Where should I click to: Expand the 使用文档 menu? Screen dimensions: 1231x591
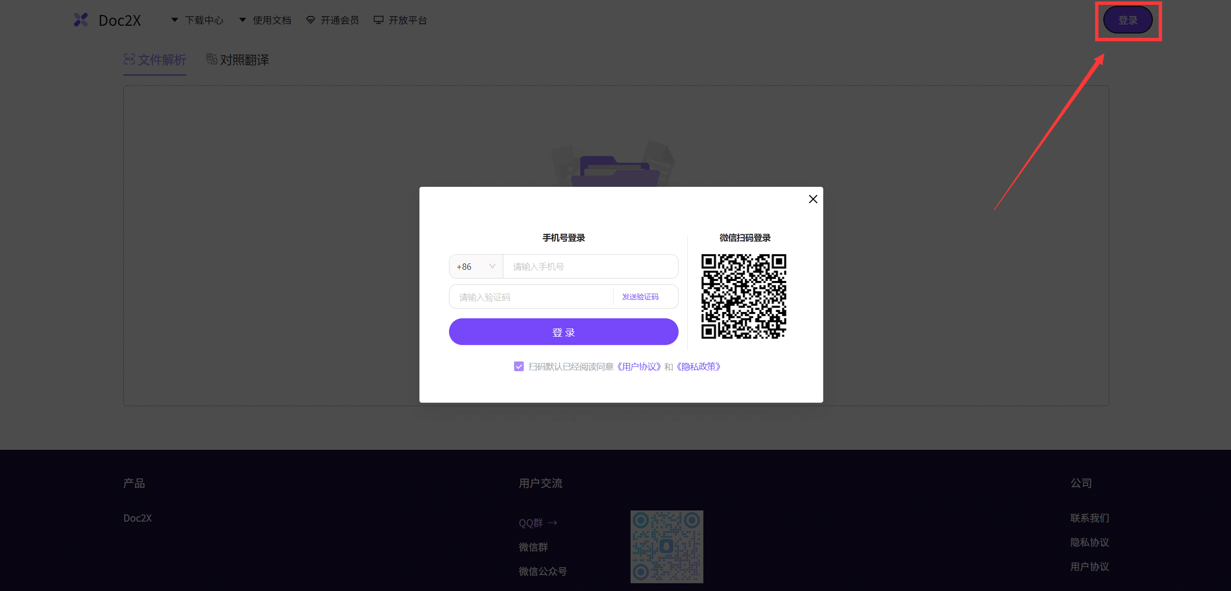coord(271,19)
